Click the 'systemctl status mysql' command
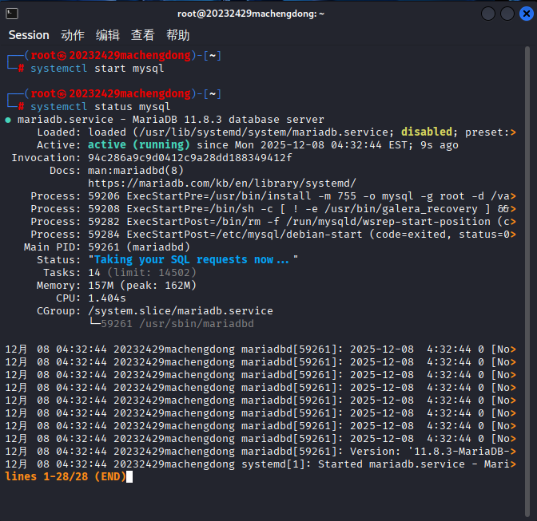 (x=101, y=107)
